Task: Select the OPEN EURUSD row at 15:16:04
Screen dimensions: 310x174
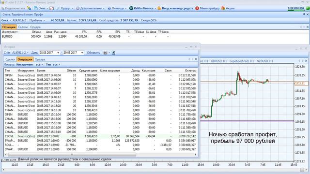Action: (x=100, y=115)
